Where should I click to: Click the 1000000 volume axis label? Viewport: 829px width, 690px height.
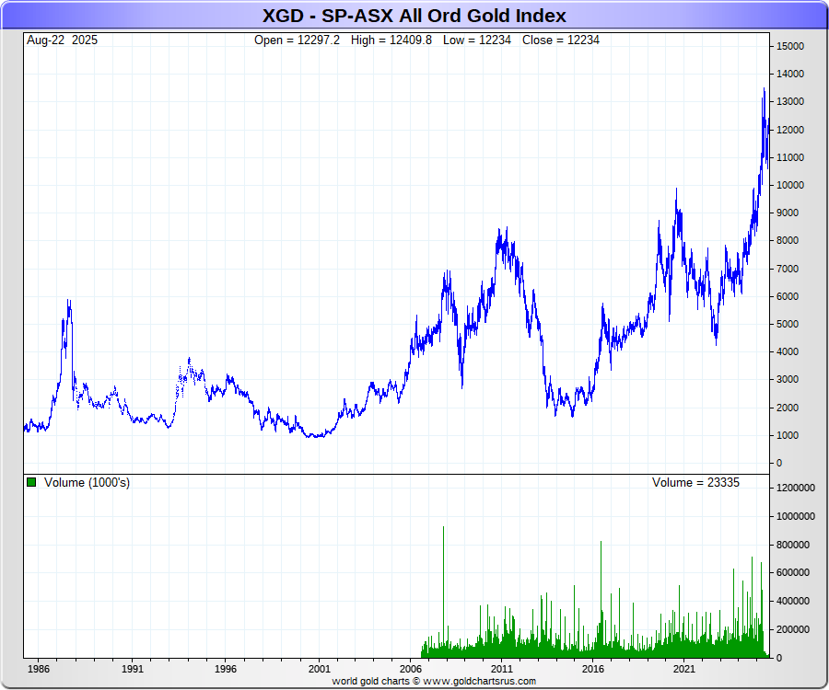796,516
